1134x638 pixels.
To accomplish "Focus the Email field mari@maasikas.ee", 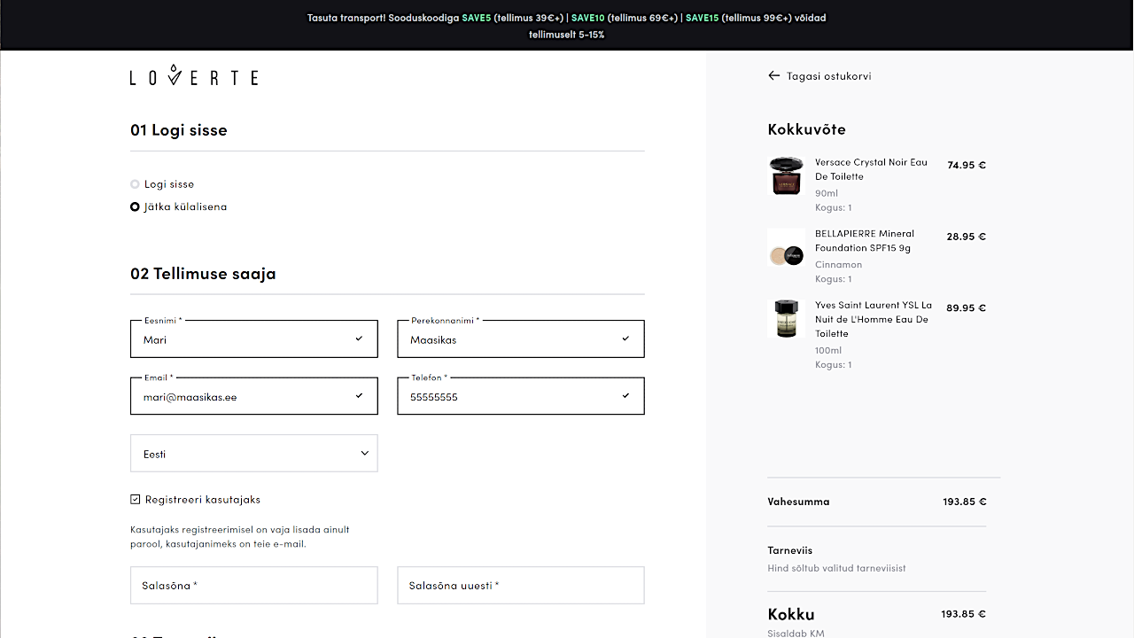I will 254,396.
